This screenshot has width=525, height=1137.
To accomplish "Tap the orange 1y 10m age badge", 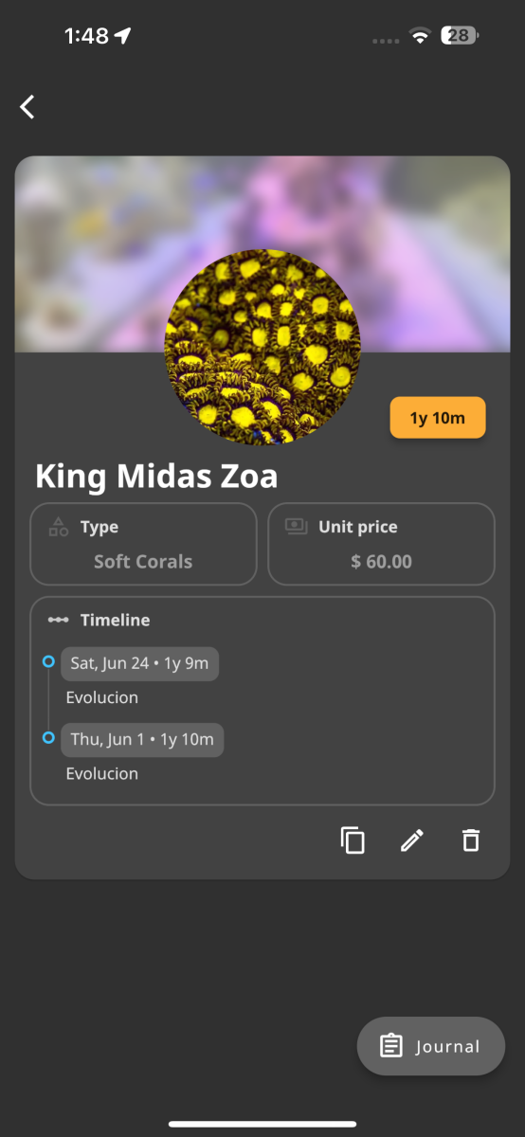I will (x=438, y=418).
